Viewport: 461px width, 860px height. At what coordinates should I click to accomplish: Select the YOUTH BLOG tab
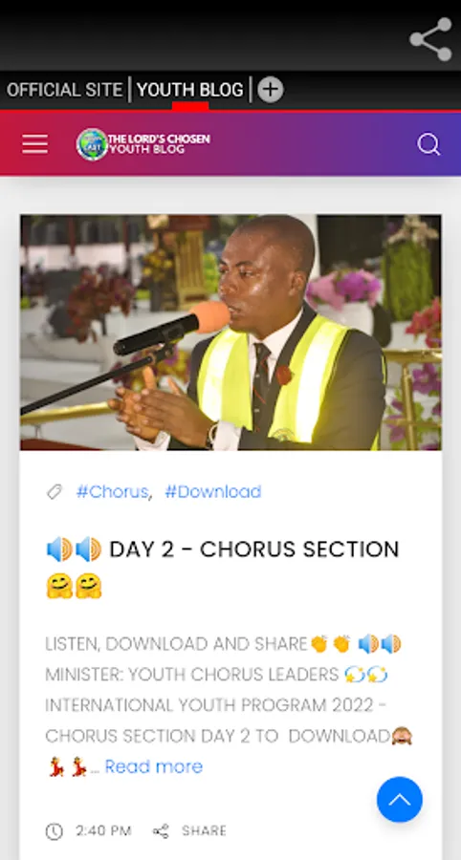[x=190, y=90]
